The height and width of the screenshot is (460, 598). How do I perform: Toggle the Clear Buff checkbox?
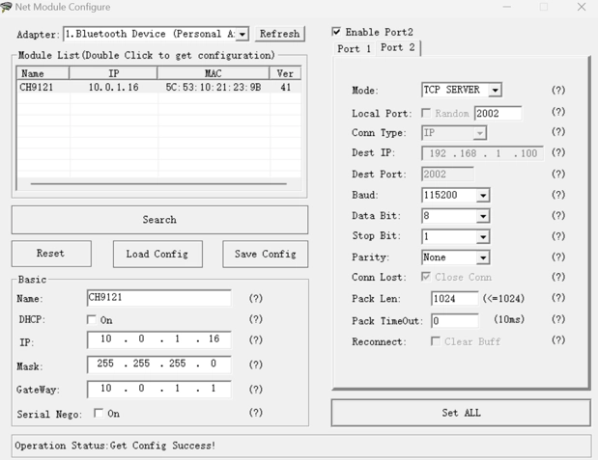[x=435, y=340]
